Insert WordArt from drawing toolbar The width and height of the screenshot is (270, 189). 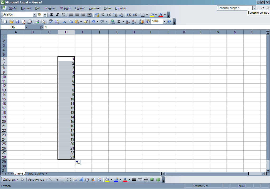point(81,180)
